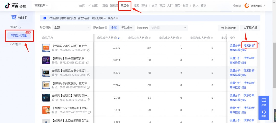Viewport: 276px width, 123px height.
Task: Copy product ID 3542087047328232872 via copy icon
Action: (x=89, y=112)
